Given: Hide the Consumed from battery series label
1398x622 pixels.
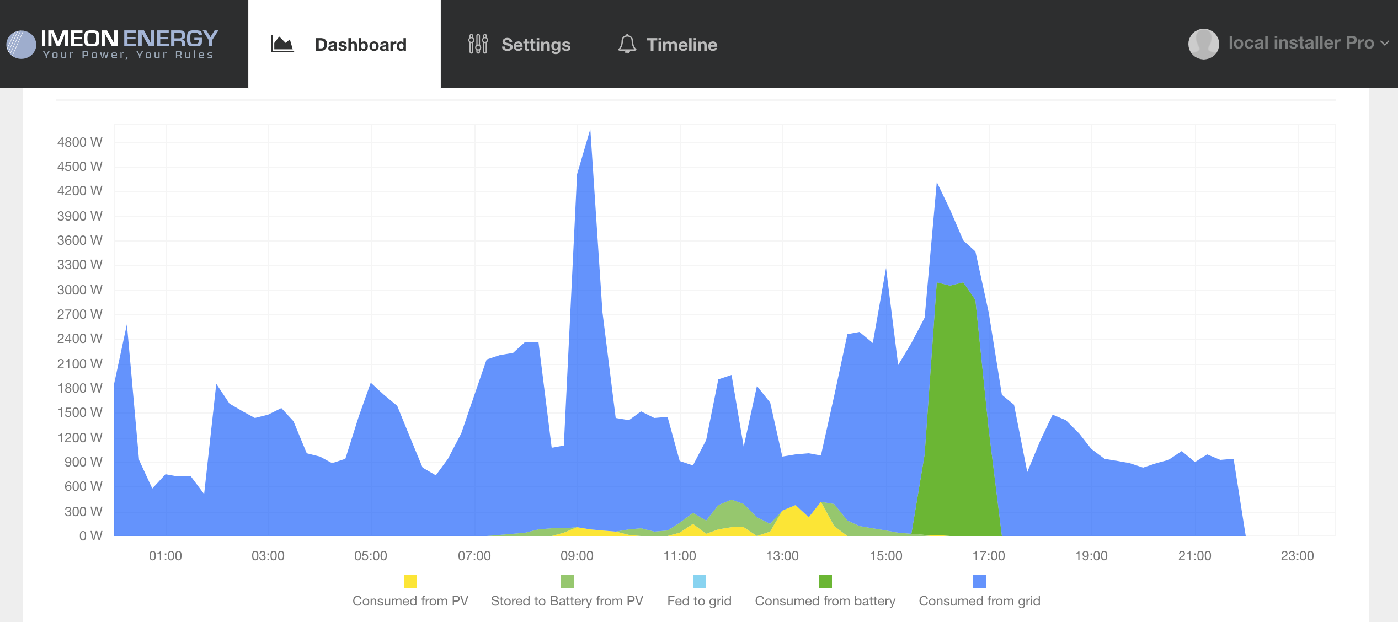Looking at the screenshot, I should [825, 601].
